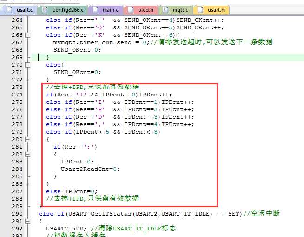Collapse the brace block at line 280
The width and height of the screenshot is (304, 237).
[28, 139]
